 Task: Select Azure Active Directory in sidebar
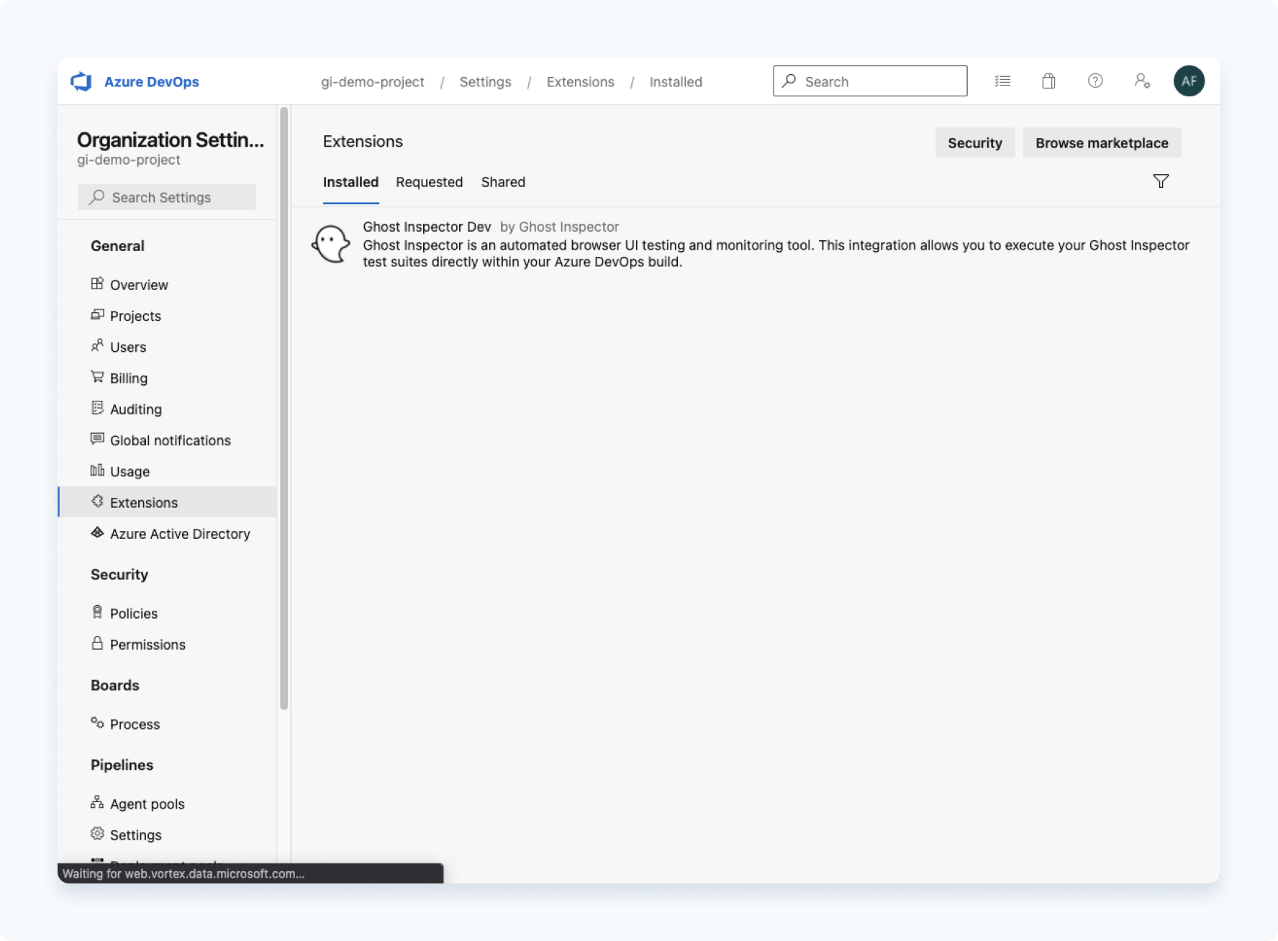[x=180, y=533]
